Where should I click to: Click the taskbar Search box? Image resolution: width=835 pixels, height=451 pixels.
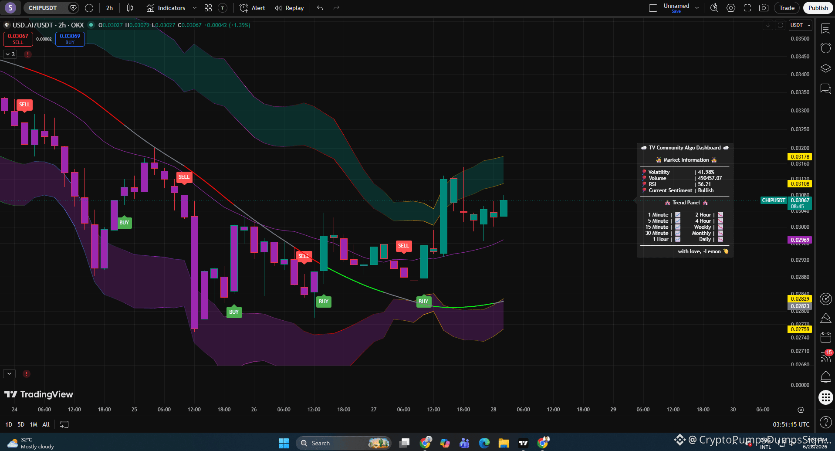tap(344, 443)
